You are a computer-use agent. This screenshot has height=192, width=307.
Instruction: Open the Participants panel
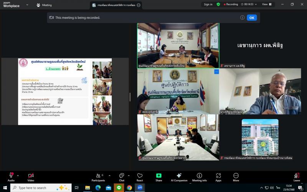(x=98, y=177)
